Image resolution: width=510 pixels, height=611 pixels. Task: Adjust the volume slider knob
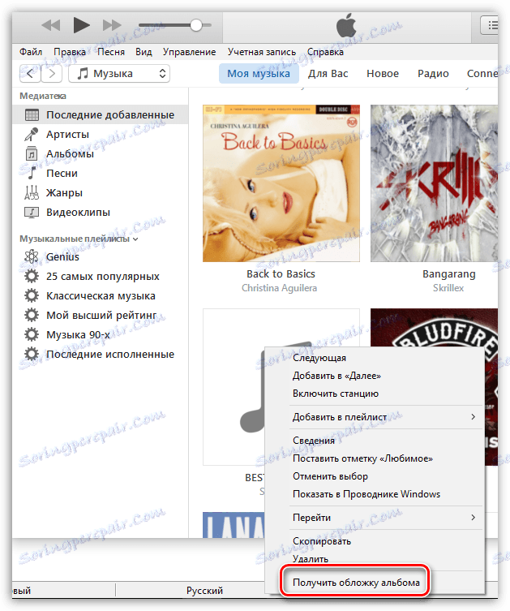[196, 25]
